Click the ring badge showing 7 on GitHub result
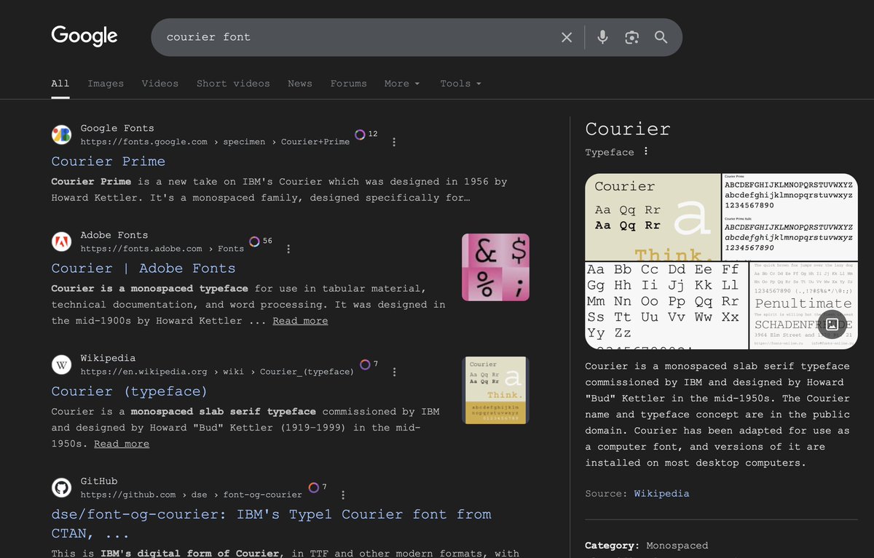Image resolution: width=874 pixels, height=558 pixels. [x=317, y=487]
